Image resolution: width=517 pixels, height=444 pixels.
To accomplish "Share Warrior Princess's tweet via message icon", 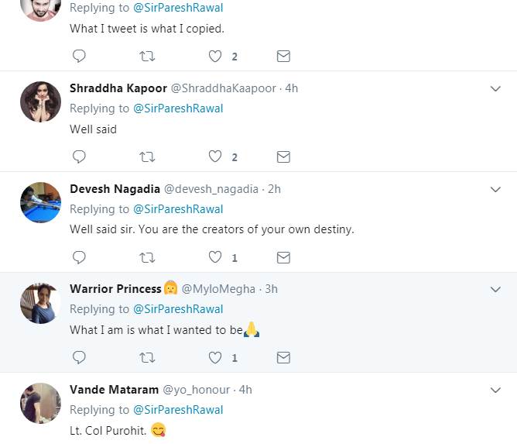I will (x=283, y=357).
